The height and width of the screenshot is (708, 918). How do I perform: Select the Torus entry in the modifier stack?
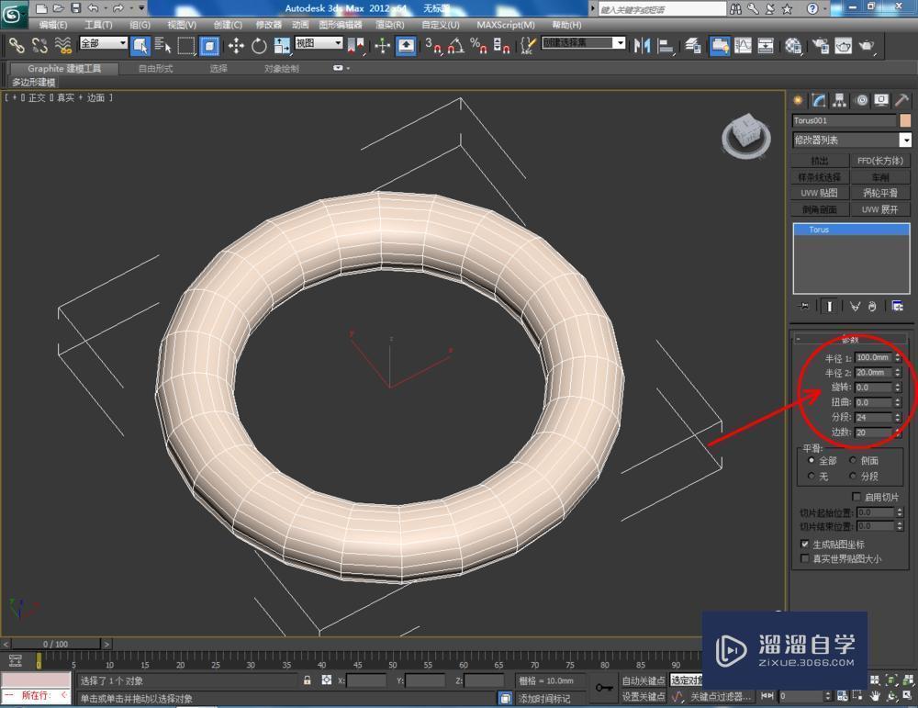click(819, 229)
